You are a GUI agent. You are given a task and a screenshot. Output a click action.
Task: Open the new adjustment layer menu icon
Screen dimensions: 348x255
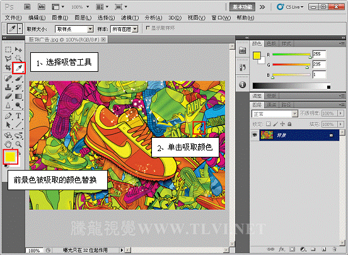pos(303,249)
